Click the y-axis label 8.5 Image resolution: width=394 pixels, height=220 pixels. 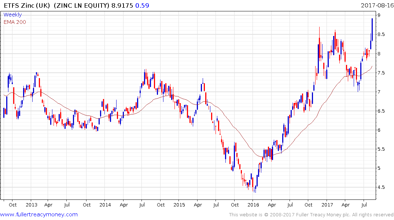tap(381, 34)
